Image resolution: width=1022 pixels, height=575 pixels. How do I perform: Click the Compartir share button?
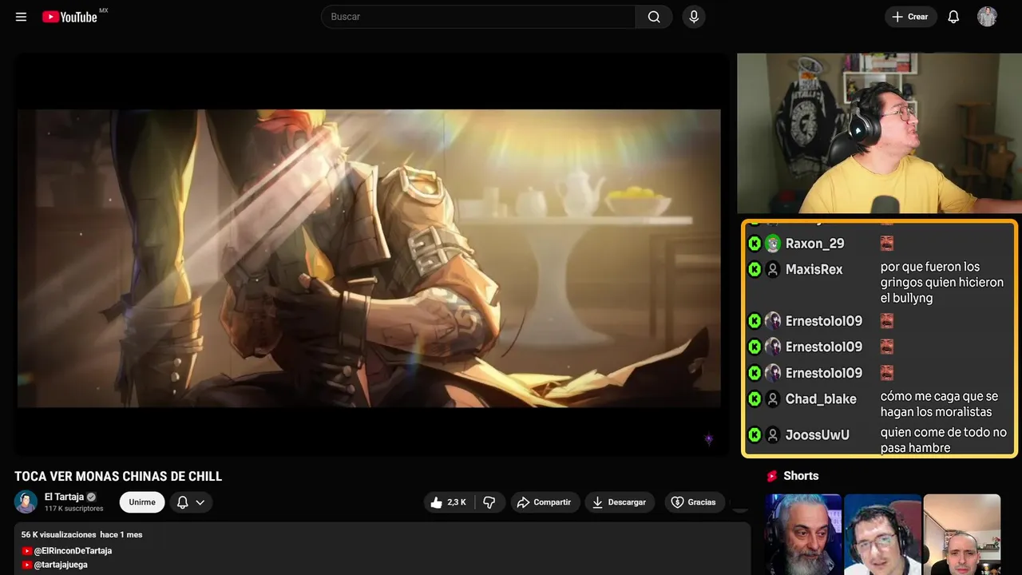point(545,502)
